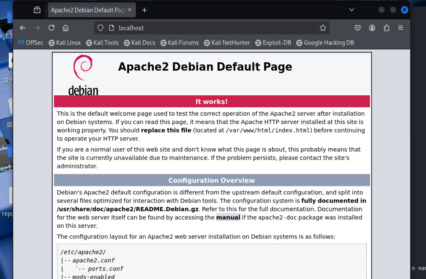Show site information page icon
Viewport: 426px width, 279px height.
pos(111,28)
